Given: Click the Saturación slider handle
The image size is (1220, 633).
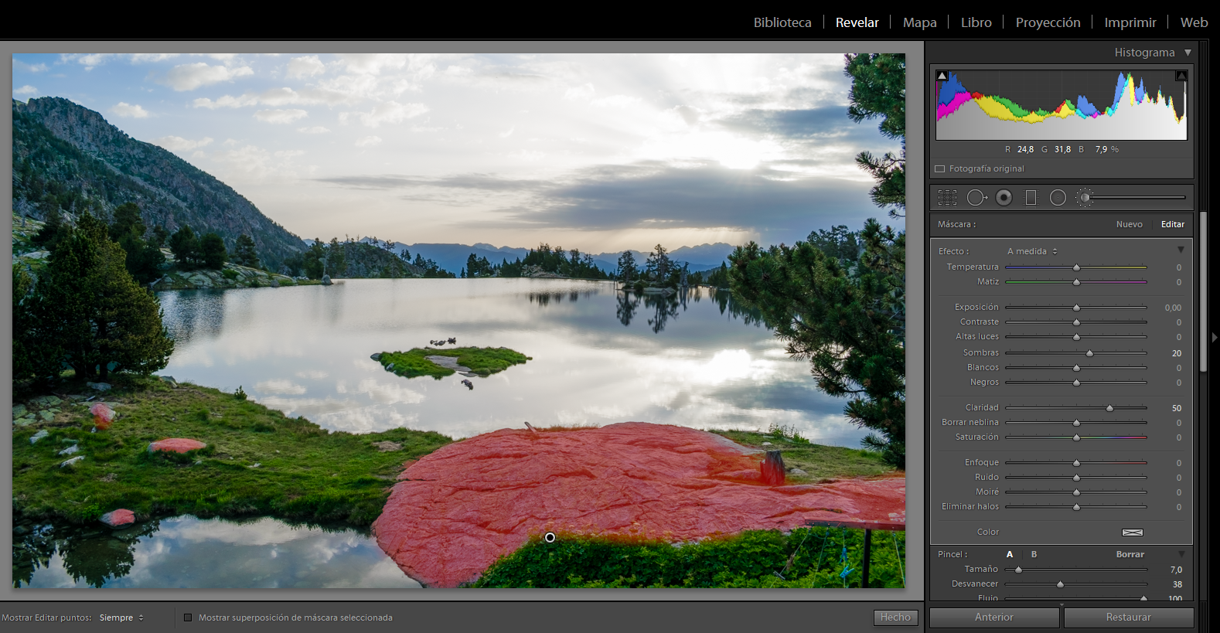Looking at the screenshot, I should [1076, 437].
